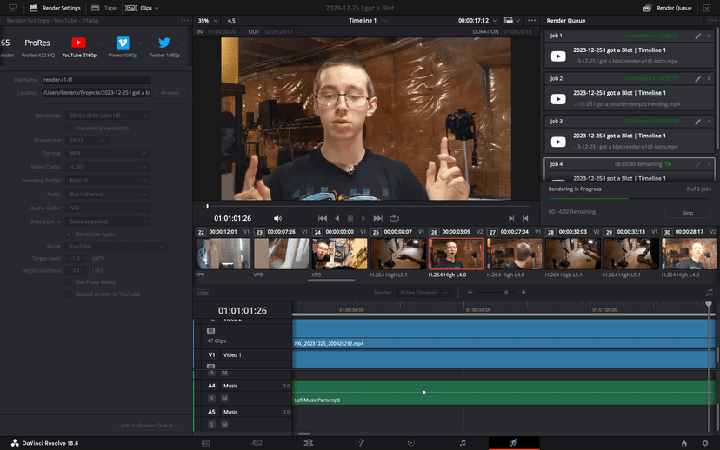Choose the Vimeo 1080p preset icon
This screenshot has width=720, height=450.
pos(123,43)
